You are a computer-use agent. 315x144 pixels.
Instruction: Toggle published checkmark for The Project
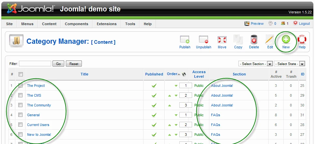click(154, 86)
